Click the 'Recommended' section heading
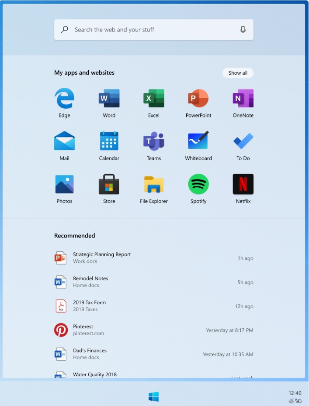The width and height of the screenshot is (309, 406). [x=75, y=236]
